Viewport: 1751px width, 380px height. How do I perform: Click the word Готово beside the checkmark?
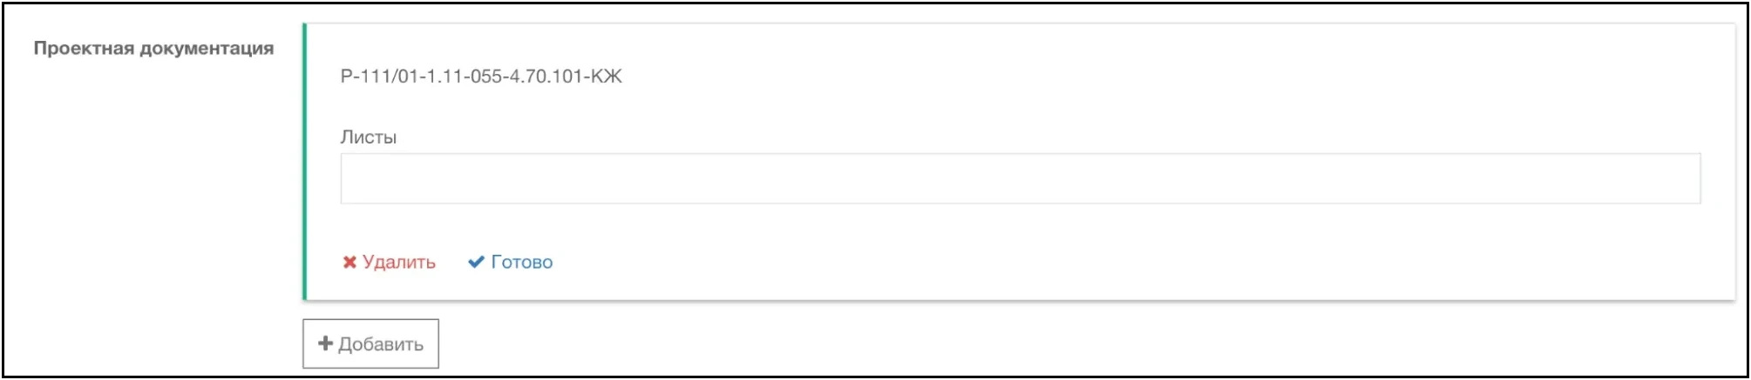[x=522, y=262]
